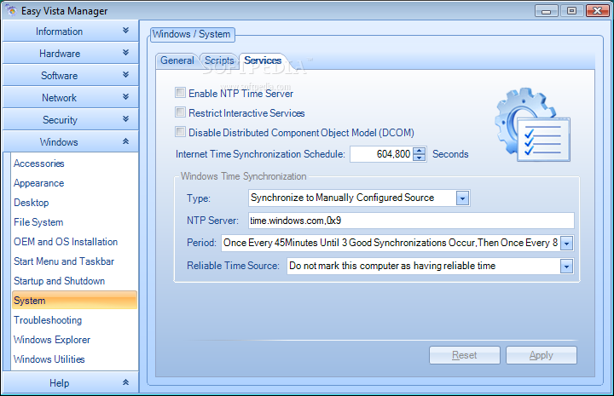Viewport: 614px width, 396px height.
Task: Open OEM and OS Installation item
Action: [x=66, y=242]
